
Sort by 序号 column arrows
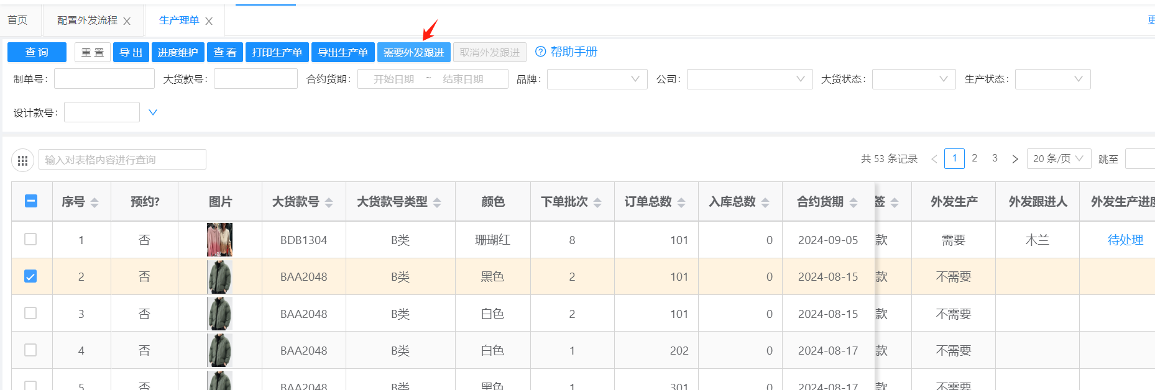pos(94,202)
